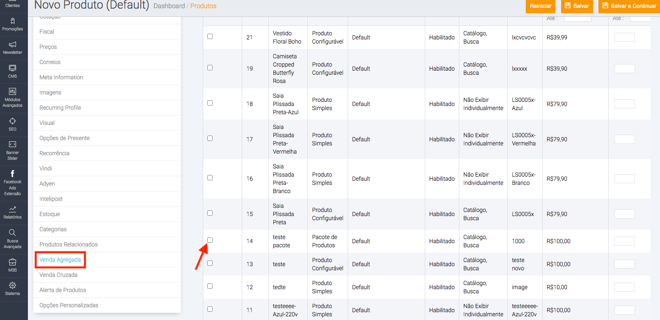Check the Camiseta Cropped Butterfly Rosa checkbox
Screen dimensions: 660x320
(210, 68)
